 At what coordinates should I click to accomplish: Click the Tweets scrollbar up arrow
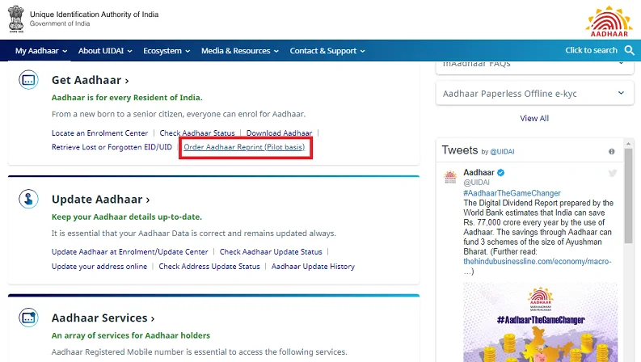click(628, 143)
